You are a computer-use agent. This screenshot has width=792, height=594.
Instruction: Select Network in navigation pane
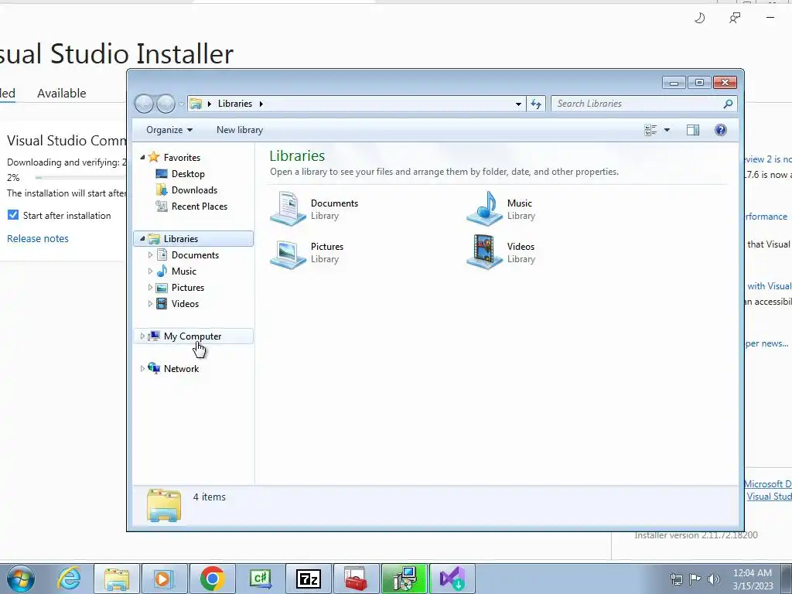pyautogui.click(x=181, y=369)
